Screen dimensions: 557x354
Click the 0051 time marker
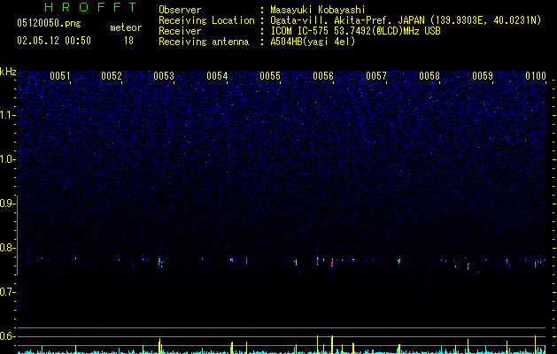(59, 76)
